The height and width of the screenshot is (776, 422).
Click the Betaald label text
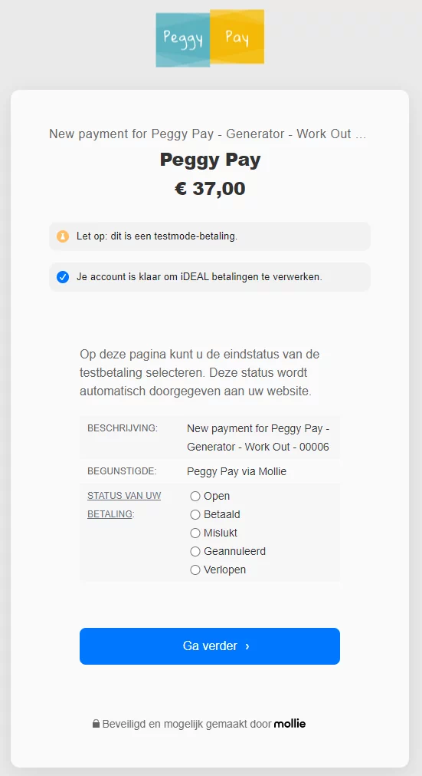(221, 515)
